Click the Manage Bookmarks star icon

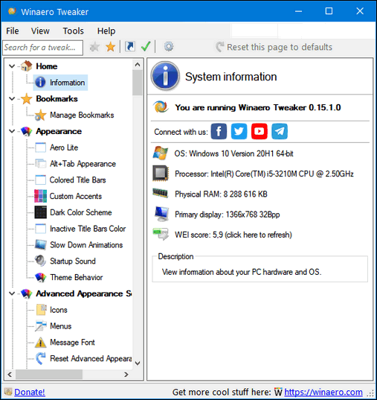click(40, 115)
